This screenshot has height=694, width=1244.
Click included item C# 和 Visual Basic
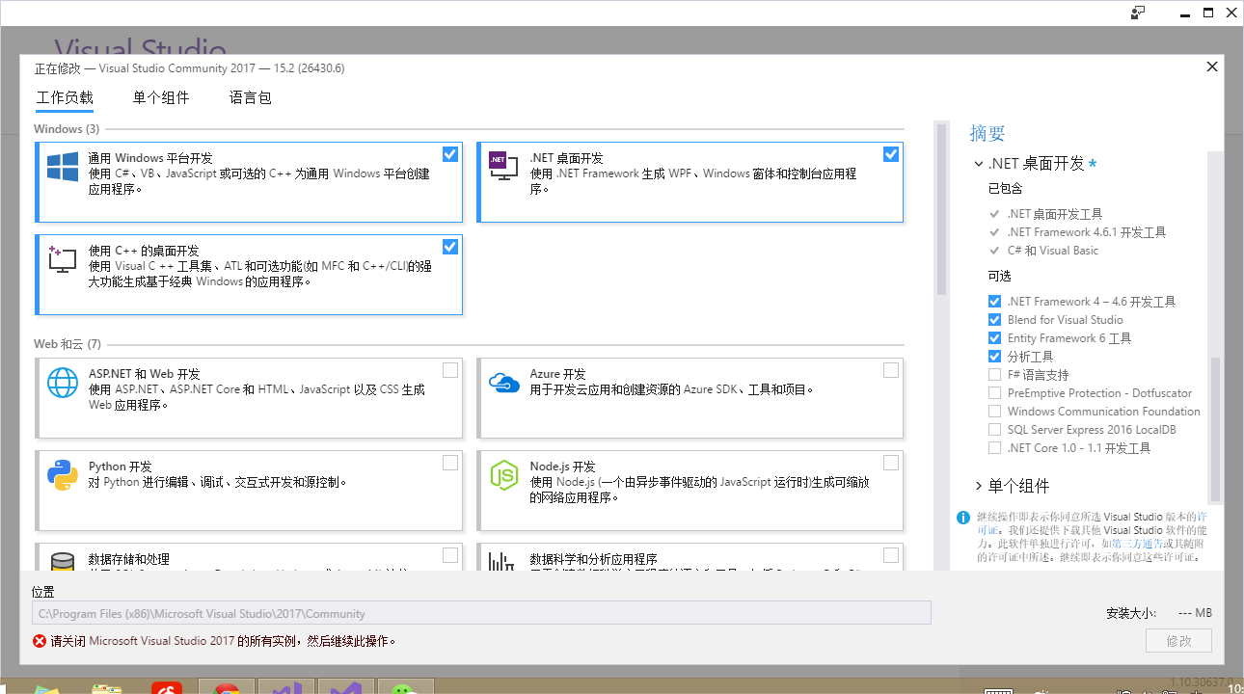click(1053, 251)
